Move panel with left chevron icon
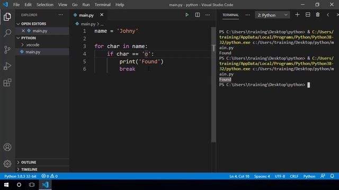 [x=328, y=15]
